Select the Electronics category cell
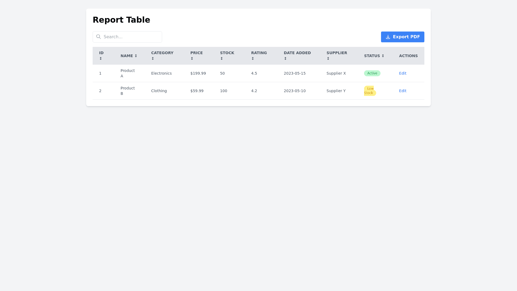This screenshot has width=517, height=291. coord(161,73)
